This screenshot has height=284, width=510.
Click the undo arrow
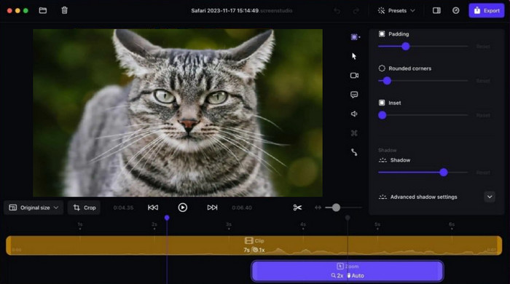[x=337, y=11]
